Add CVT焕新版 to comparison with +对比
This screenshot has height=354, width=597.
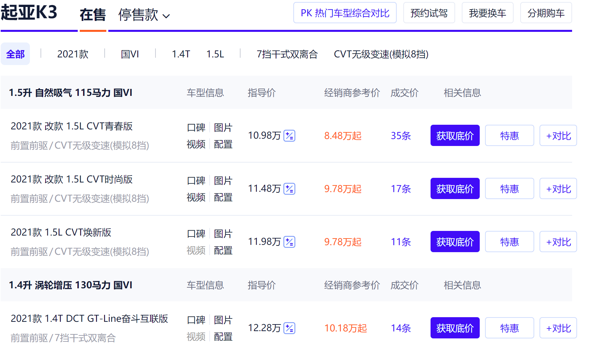coord(558,242)
